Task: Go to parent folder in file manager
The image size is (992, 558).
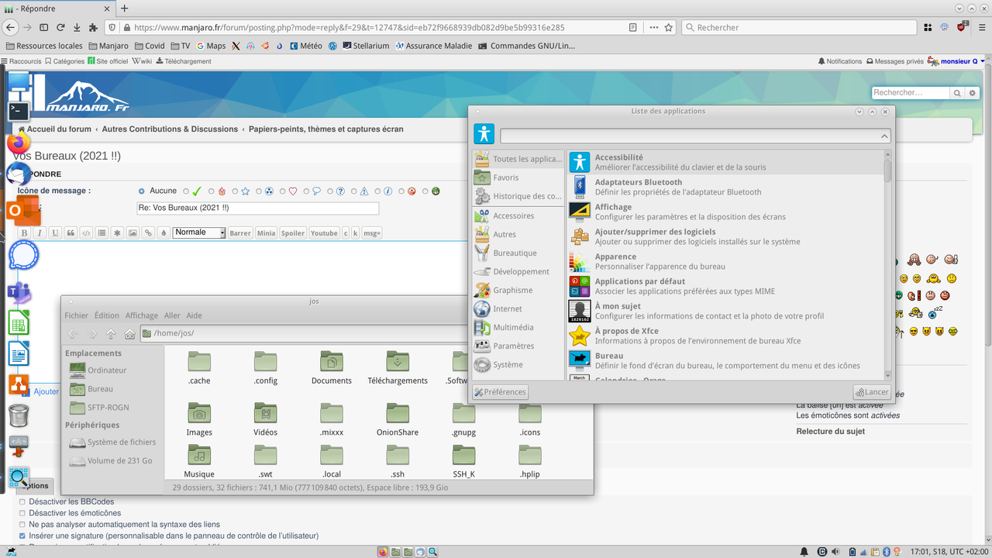Action: (111, 334)
